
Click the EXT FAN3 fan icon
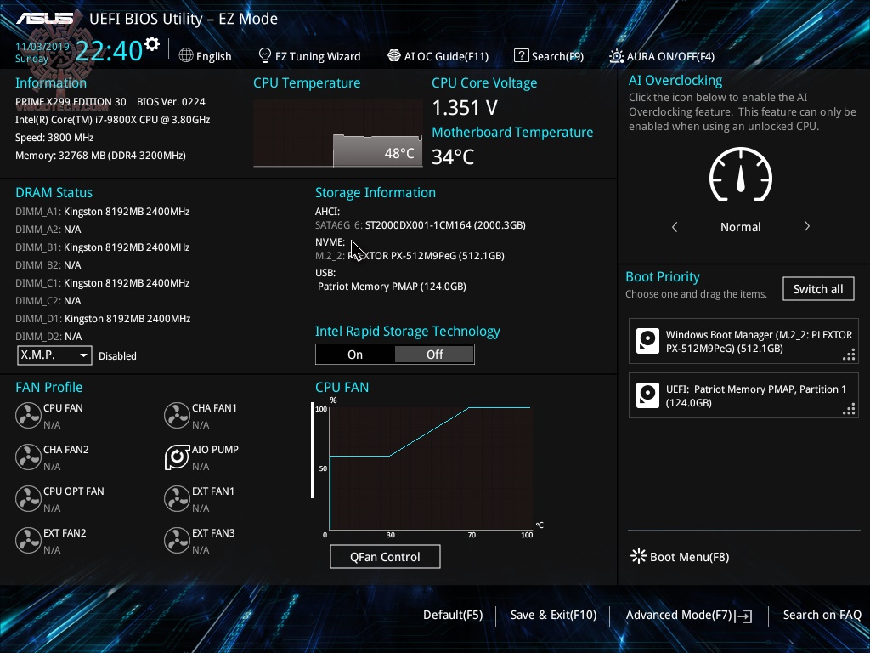click(177, 540)
